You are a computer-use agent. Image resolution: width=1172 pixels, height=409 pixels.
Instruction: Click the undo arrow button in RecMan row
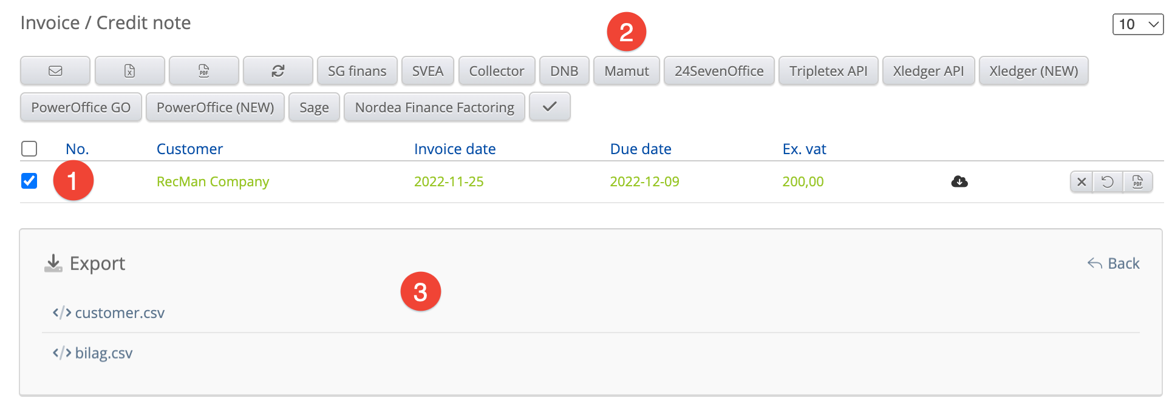point(1108,182)
